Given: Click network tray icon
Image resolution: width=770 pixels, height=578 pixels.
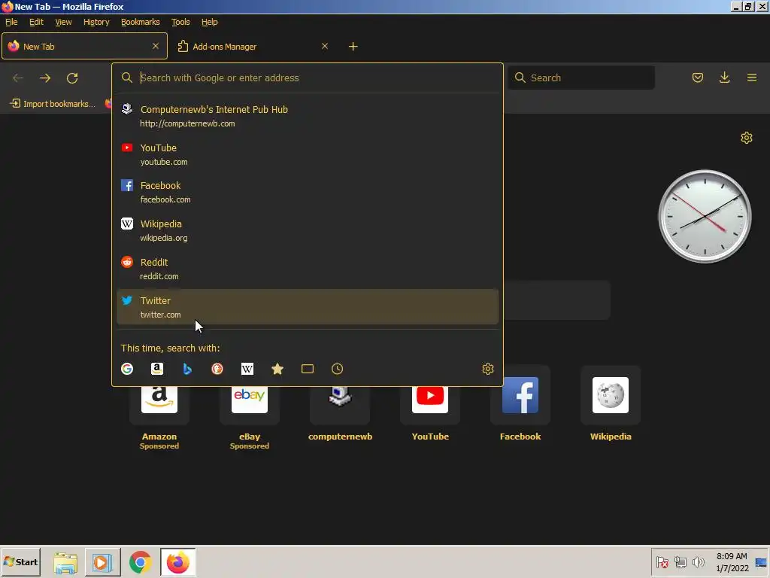Looking at the screenshot, I should click(680, 562).
